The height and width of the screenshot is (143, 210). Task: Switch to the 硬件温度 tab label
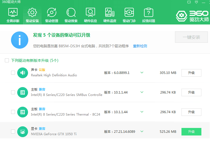pyautogui.click(x=110, y=21)
